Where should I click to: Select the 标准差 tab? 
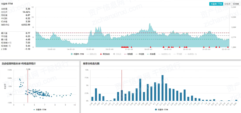pos(236,4)
